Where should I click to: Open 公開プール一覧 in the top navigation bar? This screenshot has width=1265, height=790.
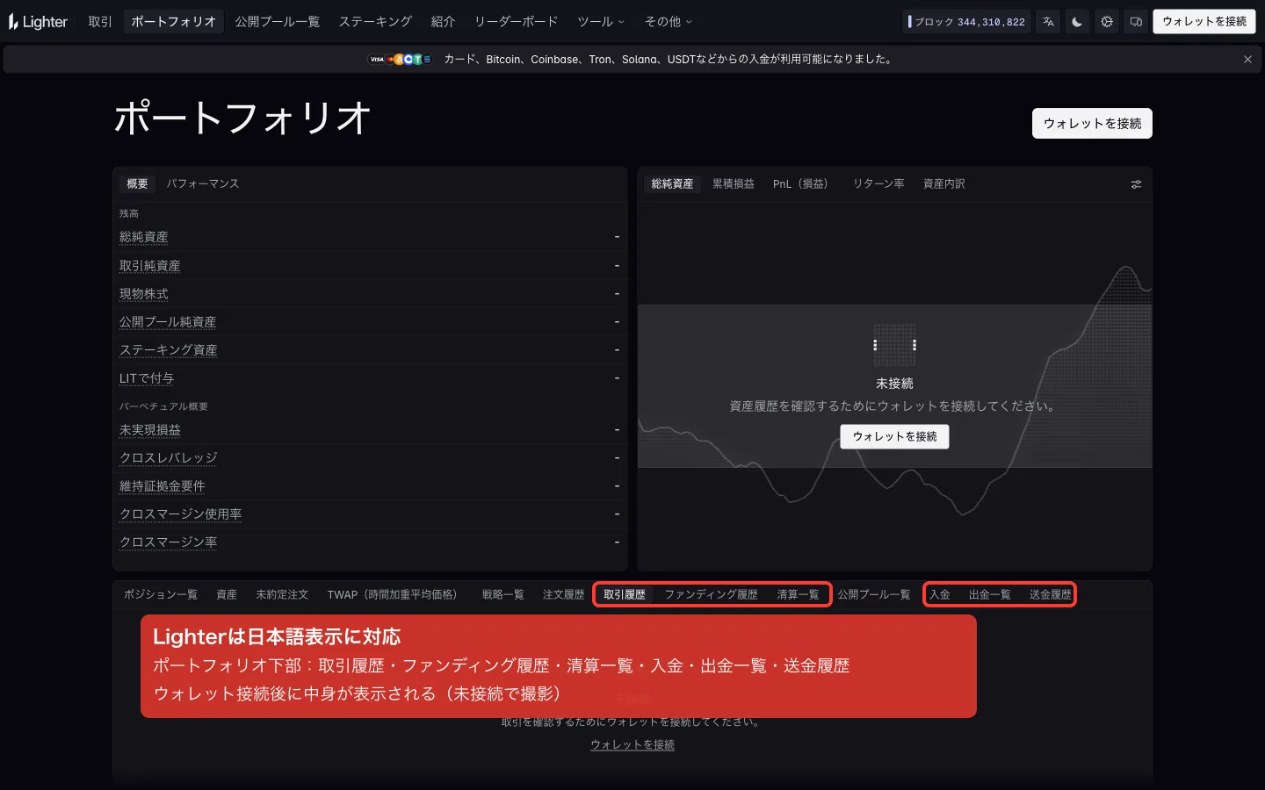click(x=277, y=22)
